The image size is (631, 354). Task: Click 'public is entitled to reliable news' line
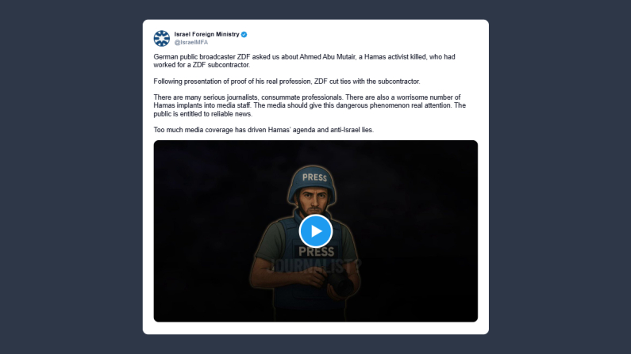click(203, 114)
